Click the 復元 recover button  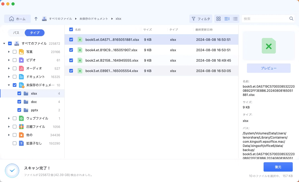coord(278,167)
